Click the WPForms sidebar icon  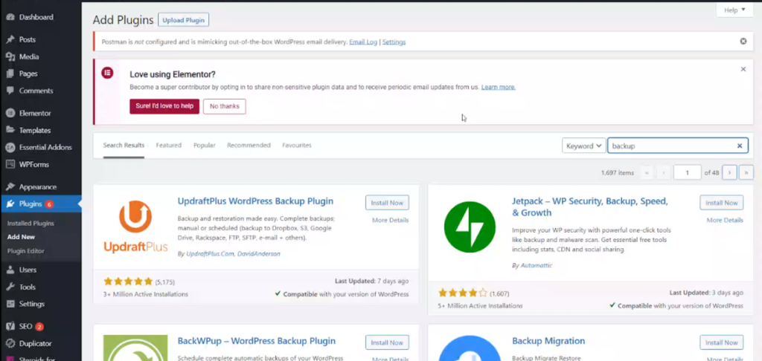[x=10, y=164]
